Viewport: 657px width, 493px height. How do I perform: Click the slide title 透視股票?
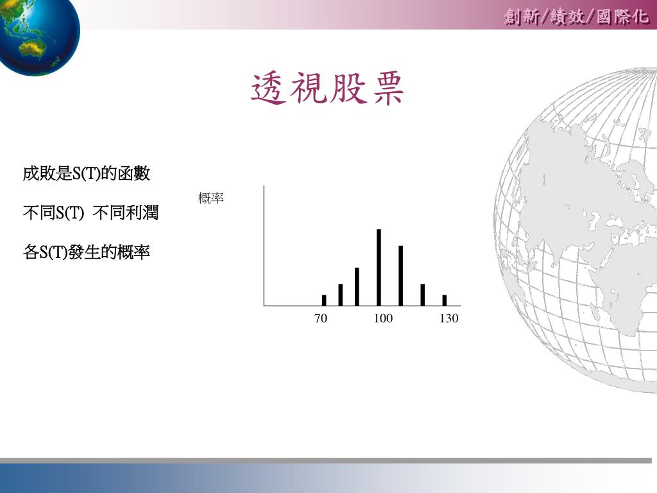click(327, 88)
